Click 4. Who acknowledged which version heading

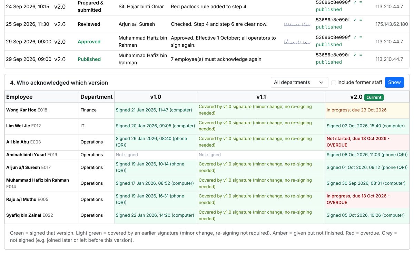click(59, 83)
